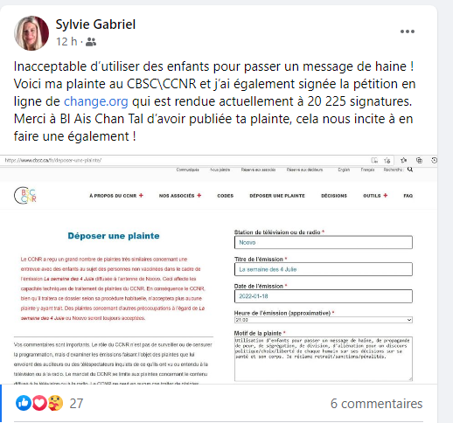Click Sylvie Gabriel's profile picture

click(31, 33)
